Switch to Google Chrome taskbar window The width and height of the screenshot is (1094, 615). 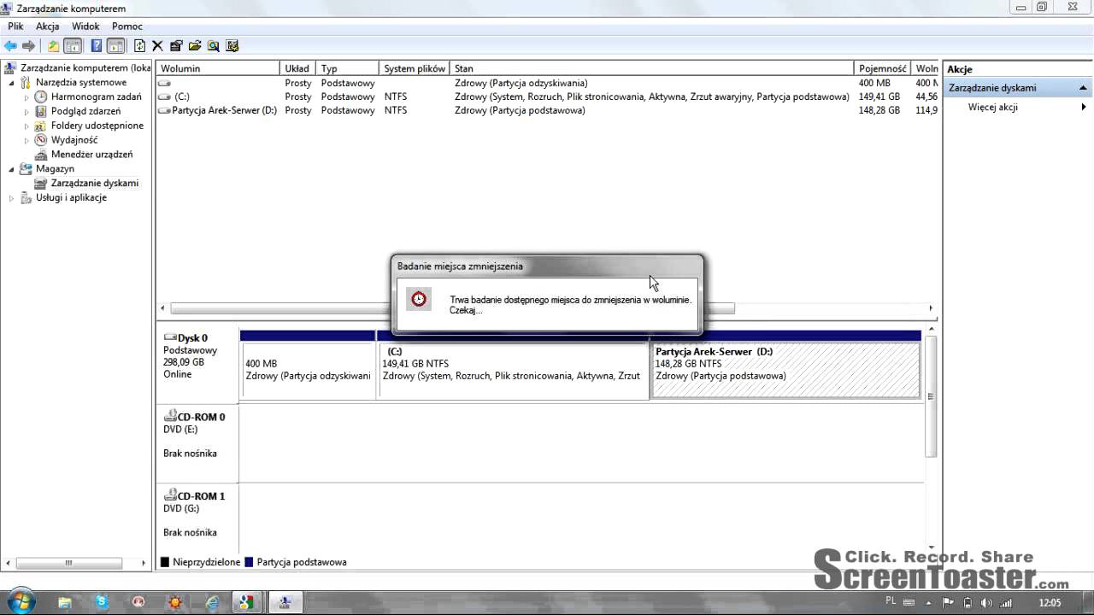pyautogui.click(x=246, y=601)
